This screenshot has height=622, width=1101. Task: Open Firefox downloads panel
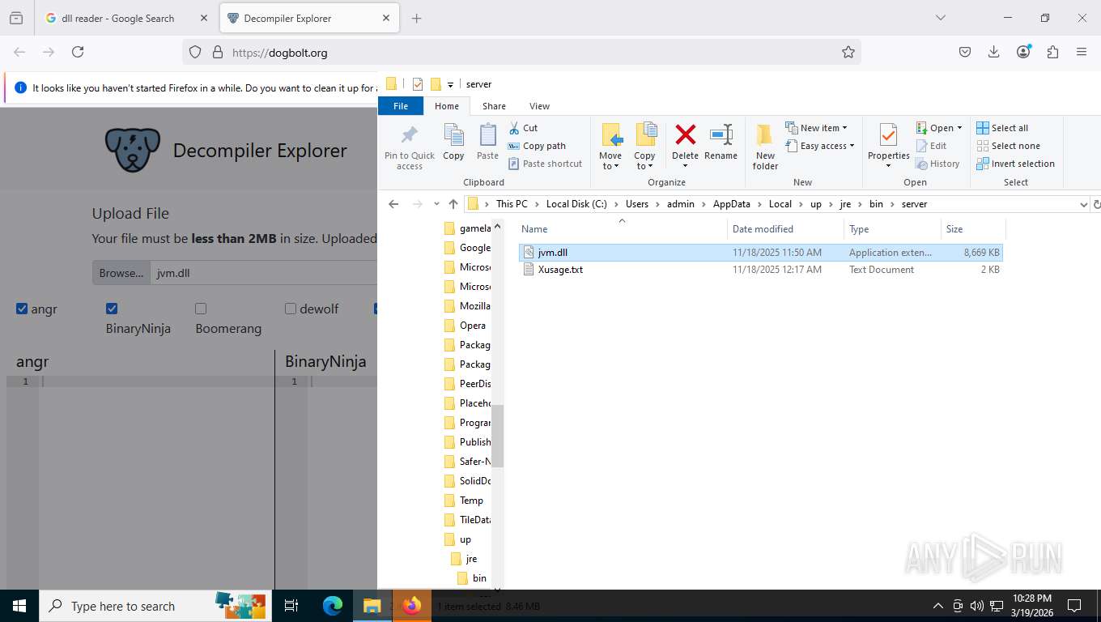(x=993, y=52)
